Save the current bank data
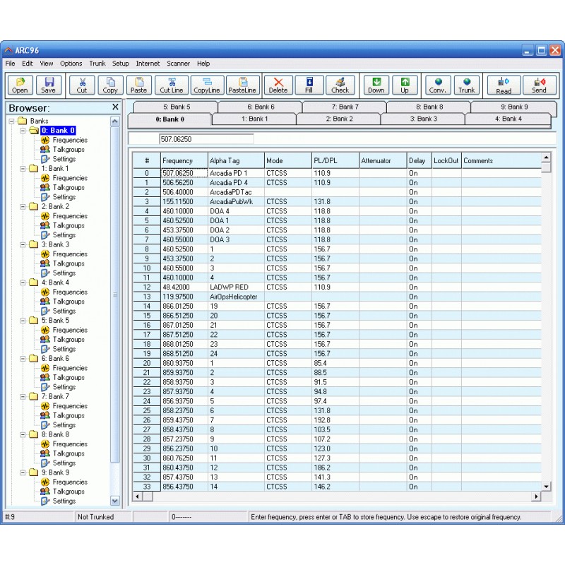This screenshot has width=565, height=565. pyautogui.click(x=49, y=85)
